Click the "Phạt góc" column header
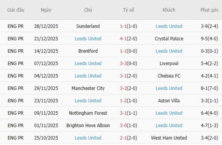 [x=209, y=10]
